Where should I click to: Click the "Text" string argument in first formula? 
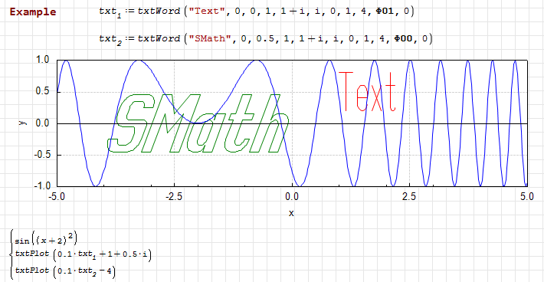coord(207,11)
